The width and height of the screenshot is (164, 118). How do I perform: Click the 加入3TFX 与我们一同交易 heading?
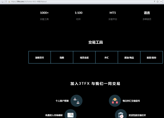(x=95, y=84)
